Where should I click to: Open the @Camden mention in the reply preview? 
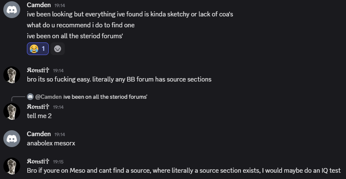[x=48, y=97]
